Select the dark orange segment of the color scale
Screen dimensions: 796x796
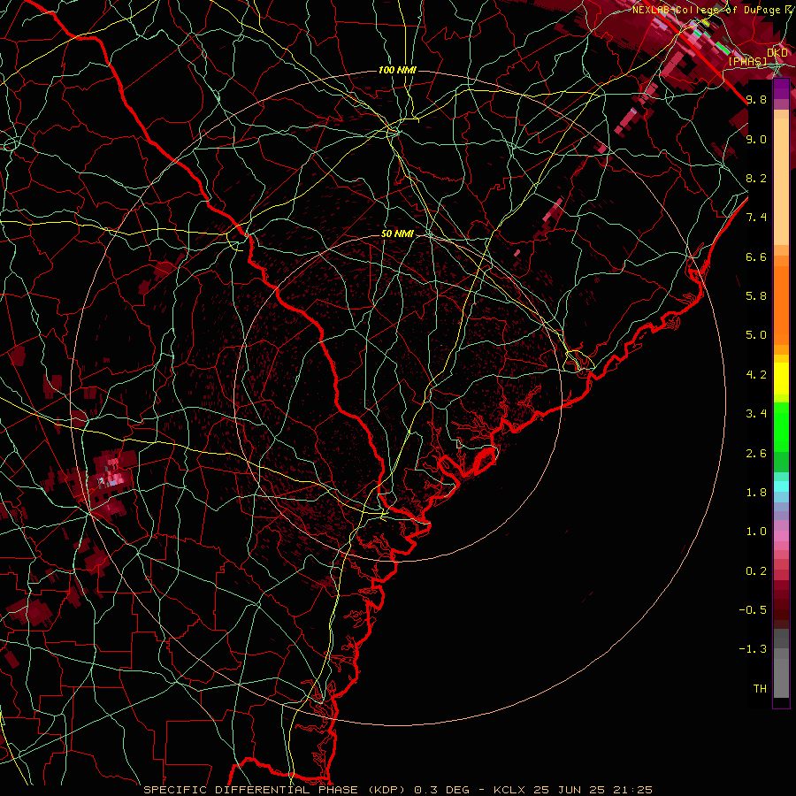[x=781, y=304]
